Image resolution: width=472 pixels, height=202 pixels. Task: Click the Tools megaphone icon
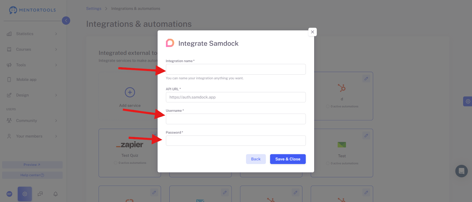[x=9, y=65]
